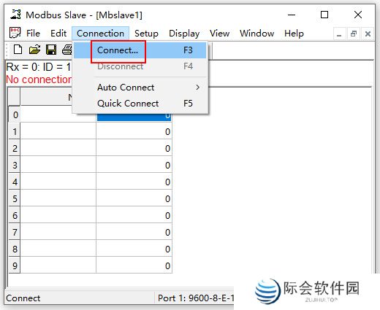Click the name cell in row 1
This screenshot has width=380, height=310.
(x=58, y=131)
